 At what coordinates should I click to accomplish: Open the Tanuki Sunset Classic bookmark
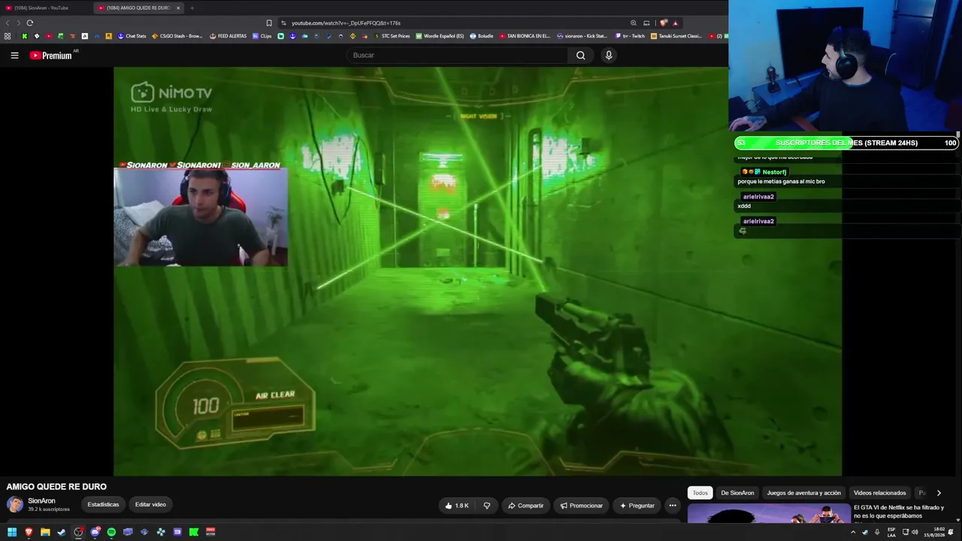676,36
